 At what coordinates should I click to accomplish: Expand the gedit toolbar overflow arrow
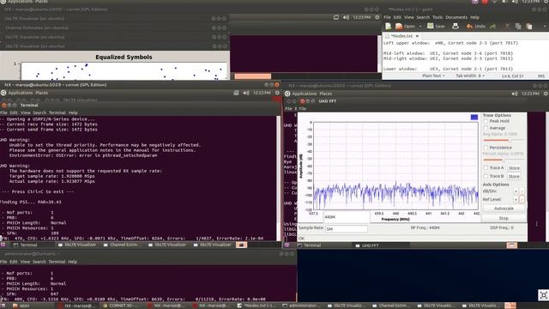tap(545, 26)
